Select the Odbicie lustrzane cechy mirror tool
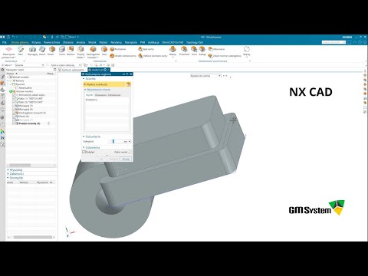This screenshot has width=368, height=276. (153, 56)
